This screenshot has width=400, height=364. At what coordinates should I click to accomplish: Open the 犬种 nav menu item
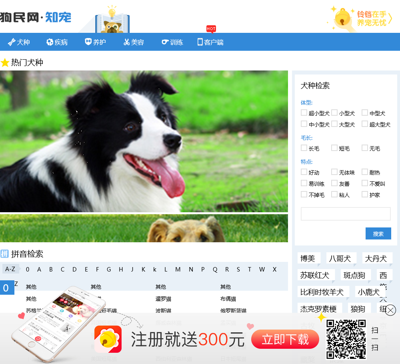tap(19, 42)
